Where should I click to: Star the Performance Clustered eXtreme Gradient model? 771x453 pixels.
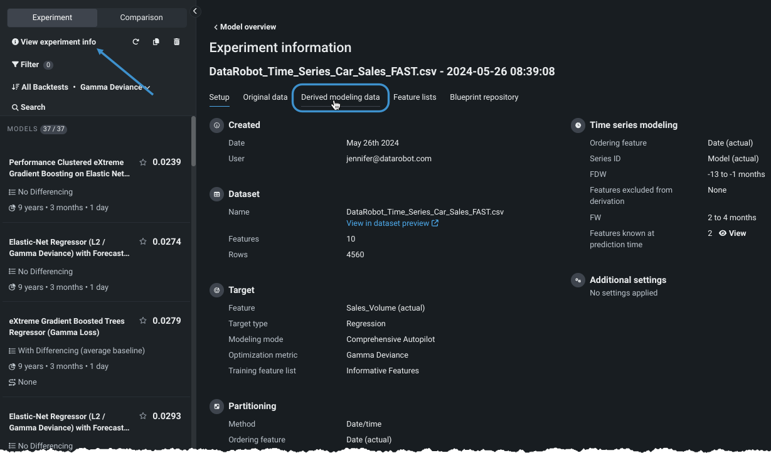(x=143, y=163)
